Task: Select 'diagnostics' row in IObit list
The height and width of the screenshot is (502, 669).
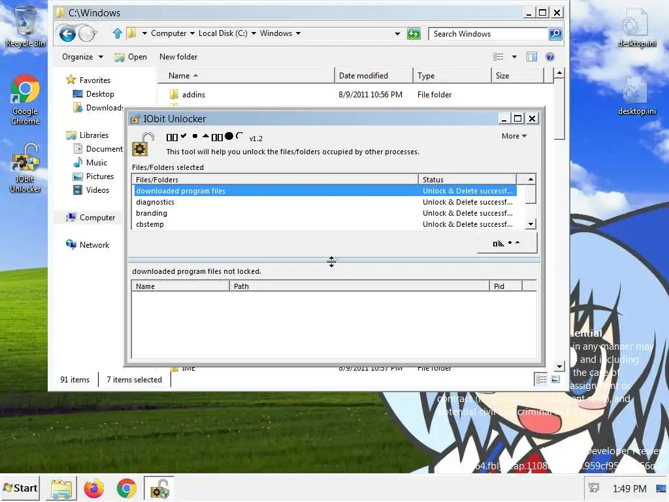Action: 325,202
